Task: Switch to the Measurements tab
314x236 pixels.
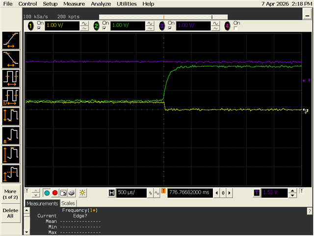Action: coord(42,204)
